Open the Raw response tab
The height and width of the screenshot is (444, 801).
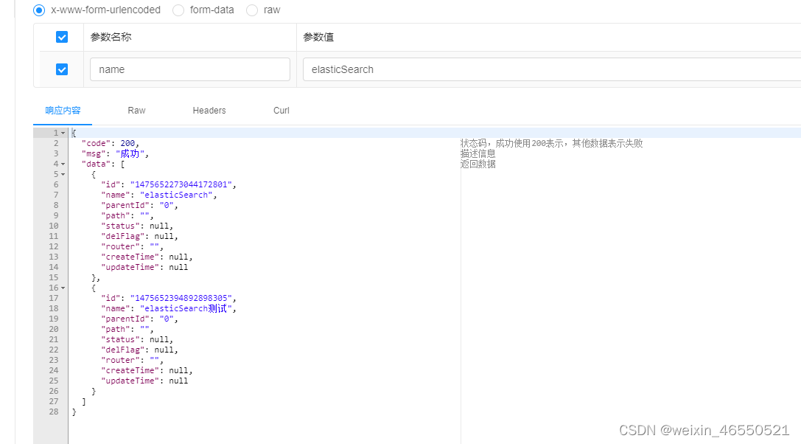point(136,111)
